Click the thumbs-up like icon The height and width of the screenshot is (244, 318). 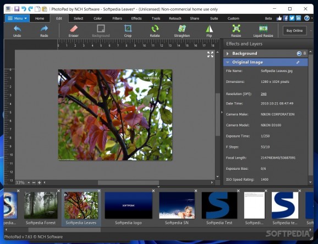tap(279, 18)
